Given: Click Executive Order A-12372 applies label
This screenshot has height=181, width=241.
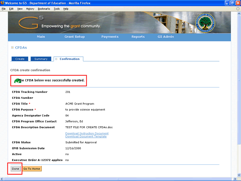Looking at the screenshot, I should (37, 160).
